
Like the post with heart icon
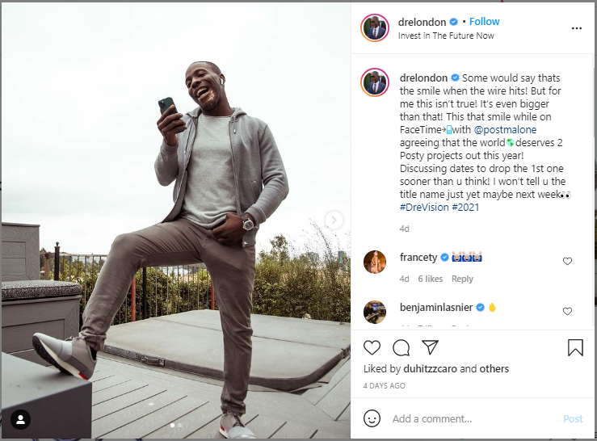(x=372, y=348)
